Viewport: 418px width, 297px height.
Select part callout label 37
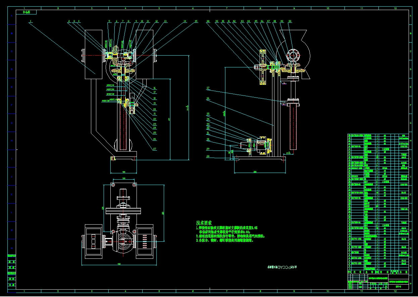pyautogui.click(x=208, y=88)
